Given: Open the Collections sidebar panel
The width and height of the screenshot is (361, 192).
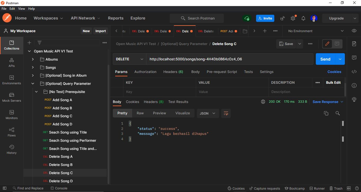Looking at the screenshot, I should (x=12, y=45).
